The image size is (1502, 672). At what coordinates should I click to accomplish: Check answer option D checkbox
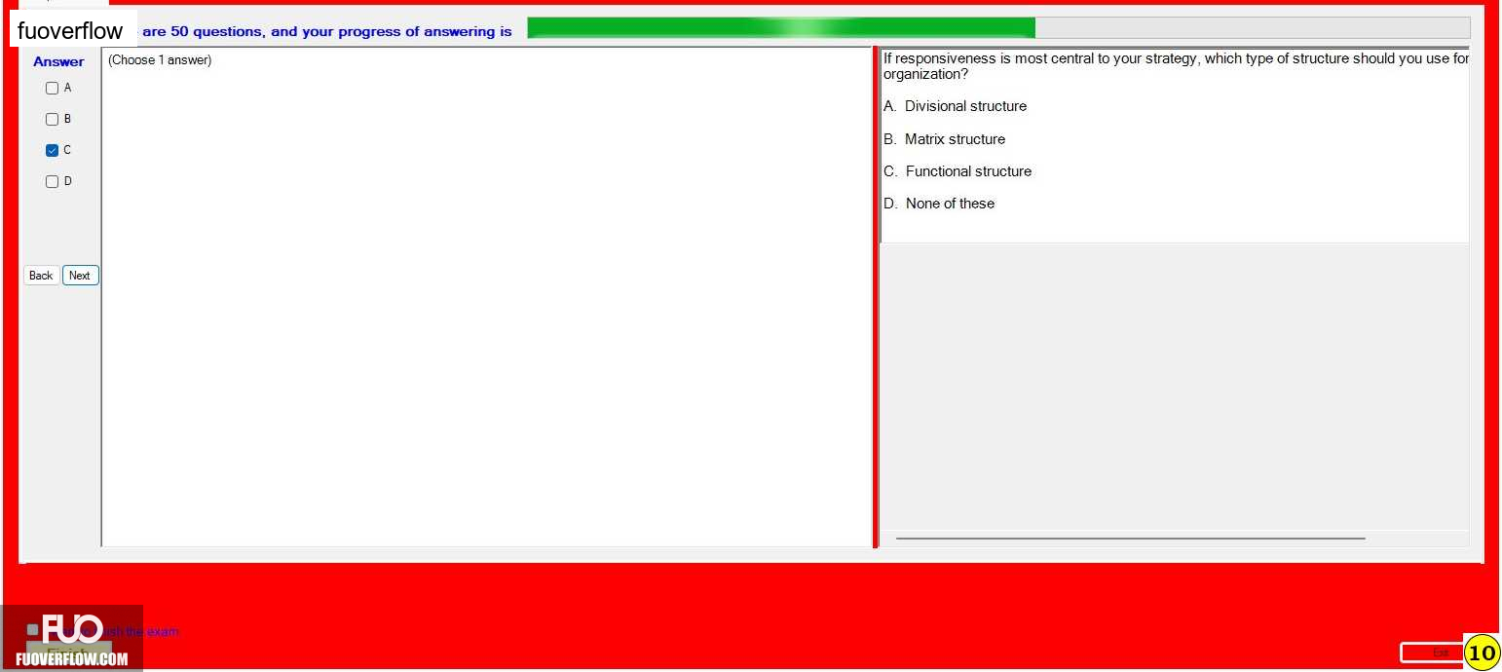pos(53,181)
